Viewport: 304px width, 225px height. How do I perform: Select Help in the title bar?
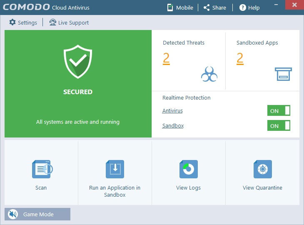pos(254,8)
